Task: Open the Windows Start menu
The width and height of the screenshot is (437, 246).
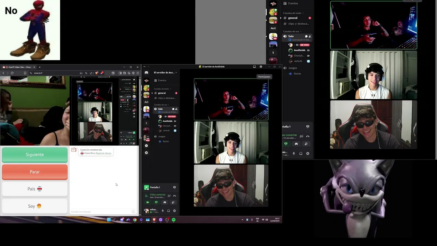Action: [109, 220]
